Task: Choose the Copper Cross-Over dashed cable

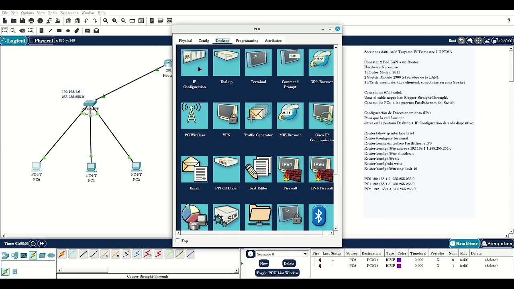Action: coord(94,254)
